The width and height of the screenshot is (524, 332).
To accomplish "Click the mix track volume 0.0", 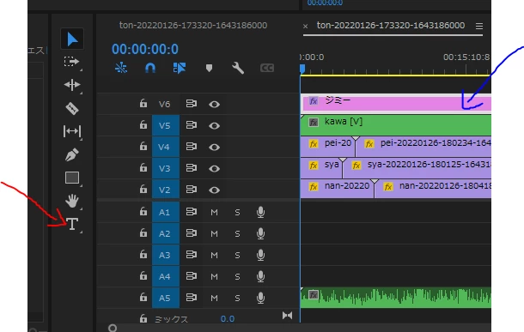I will pos(228,318).
